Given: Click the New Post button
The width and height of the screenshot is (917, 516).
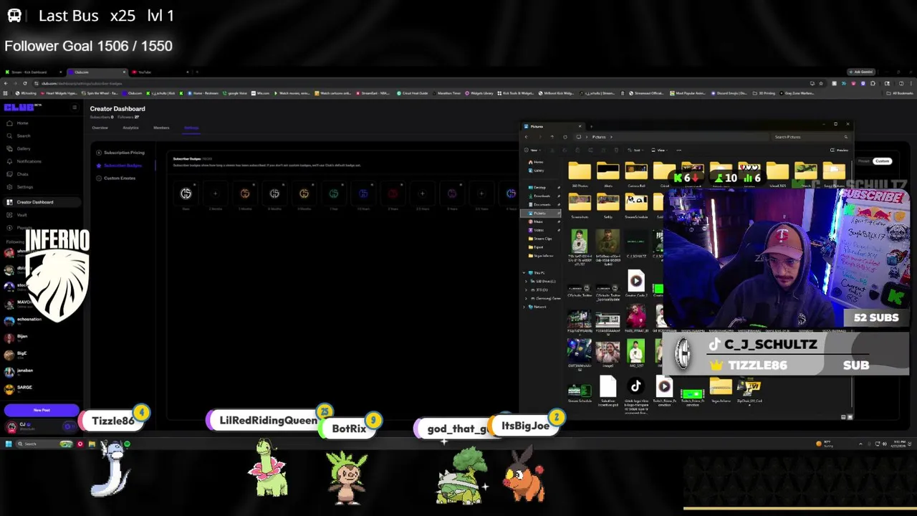Looking at the screenshot, I should 42,411.
